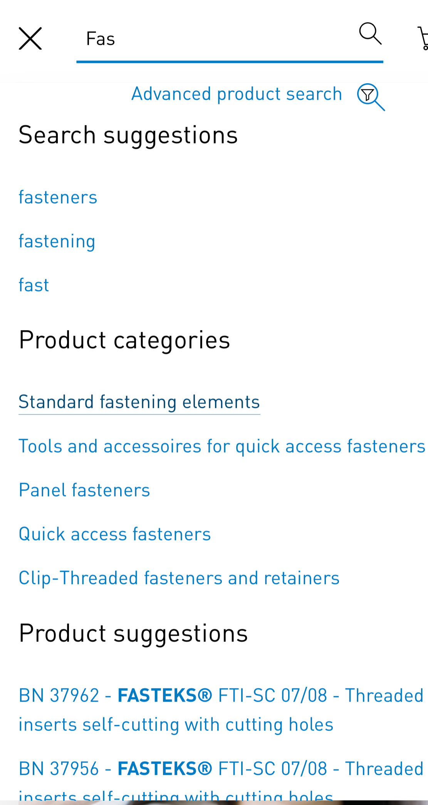Select the search magnifier icon
The width and height of the screenshot is (428, 805).
point(370,35)
